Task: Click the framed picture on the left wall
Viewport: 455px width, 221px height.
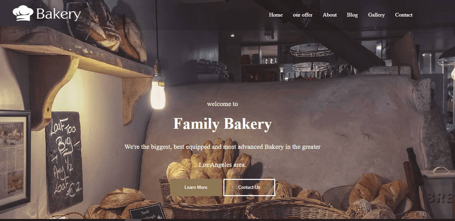Action: point(15,160)
